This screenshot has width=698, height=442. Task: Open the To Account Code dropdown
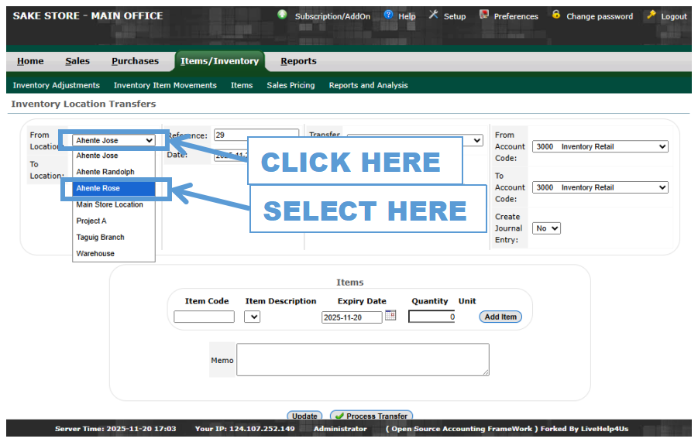coord(600,187)
